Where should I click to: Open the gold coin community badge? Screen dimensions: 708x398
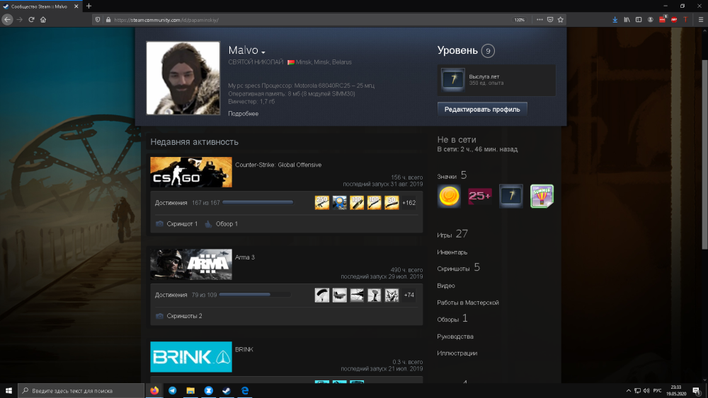449,196
